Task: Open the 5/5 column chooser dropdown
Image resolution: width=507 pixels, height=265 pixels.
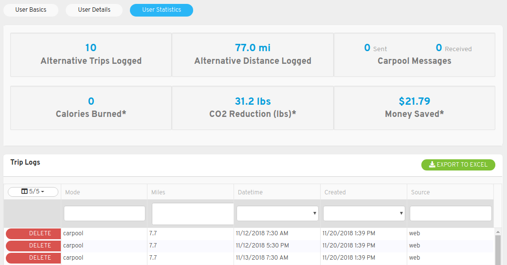Action: 33,191
